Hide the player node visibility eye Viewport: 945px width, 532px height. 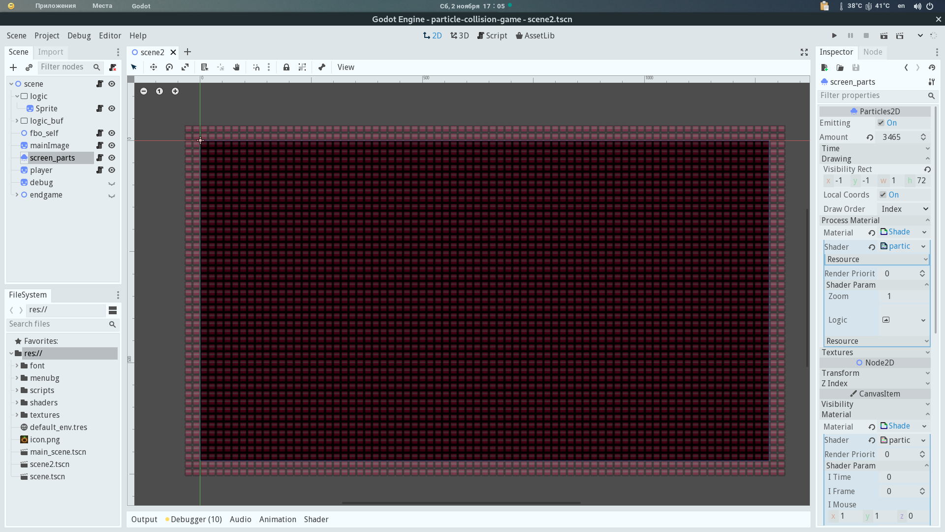[112, 170]
